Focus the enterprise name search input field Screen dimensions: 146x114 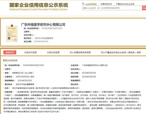coord(112,8)
